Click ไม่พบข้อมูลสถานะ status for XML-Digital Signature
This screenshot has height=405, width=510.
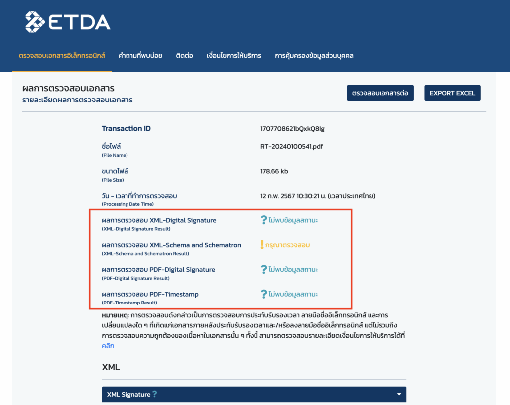[293, 220]
